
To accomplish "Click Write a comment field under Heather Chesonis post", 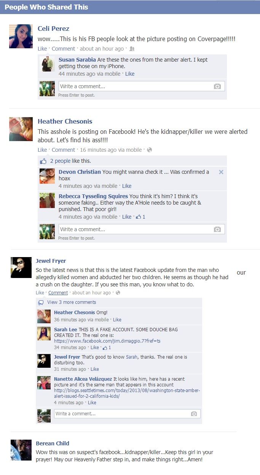I will tap(141, 229).
